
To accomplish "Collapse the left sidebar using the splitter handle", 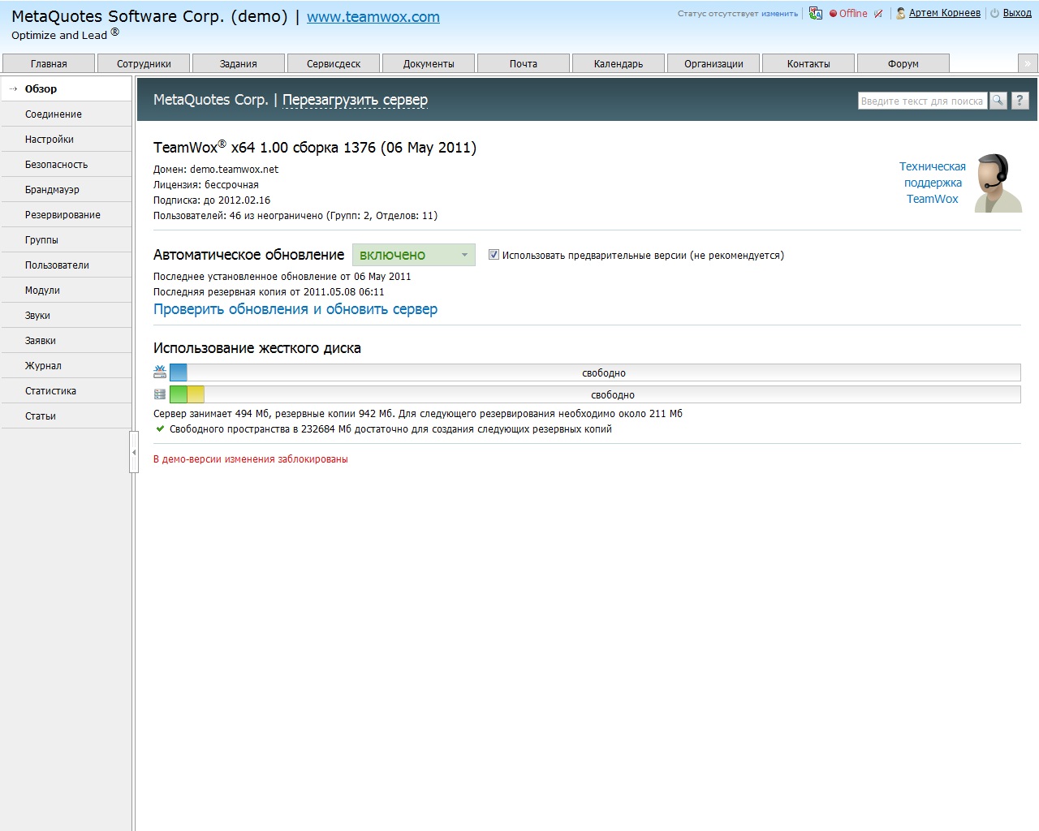I will point(134,452).
